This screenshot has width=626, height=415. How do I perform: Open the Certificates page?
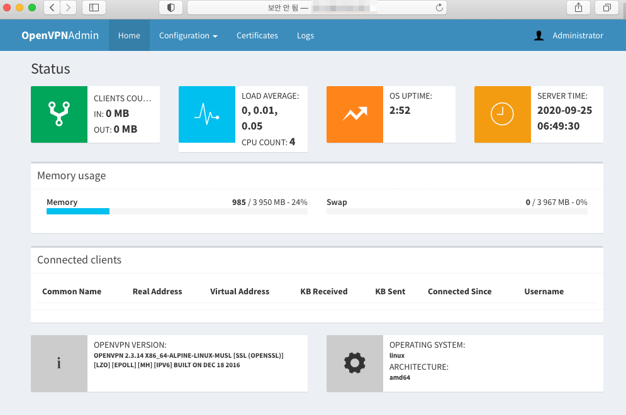click(257, 35)
